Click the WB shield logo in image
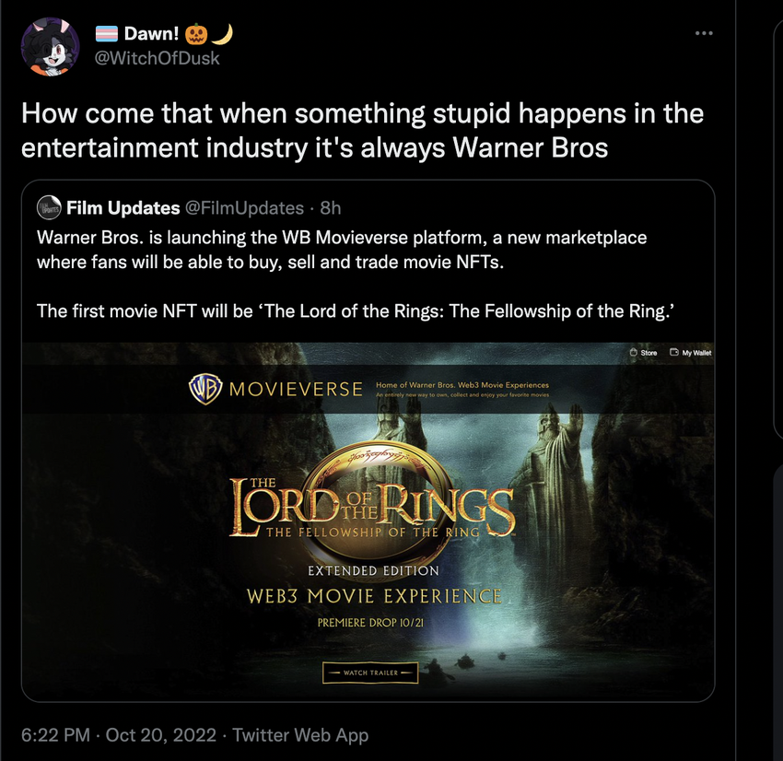The width and height of the screenshot is (783, 761). pos(205,389)
